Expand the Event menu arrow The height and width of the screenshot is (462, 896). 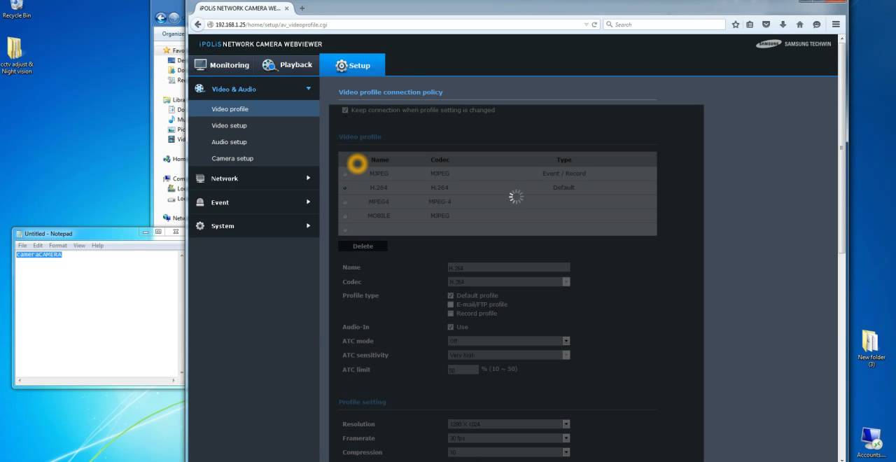point(308,202)
